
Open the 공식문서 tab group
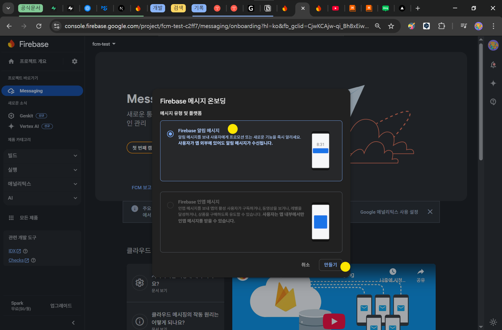[x=31, y=8]
